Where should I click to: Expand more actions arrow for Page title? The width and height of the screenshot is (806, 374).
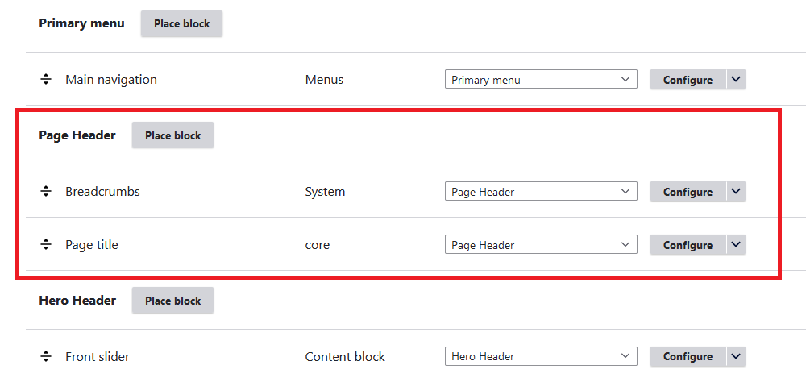pos(737,245)
